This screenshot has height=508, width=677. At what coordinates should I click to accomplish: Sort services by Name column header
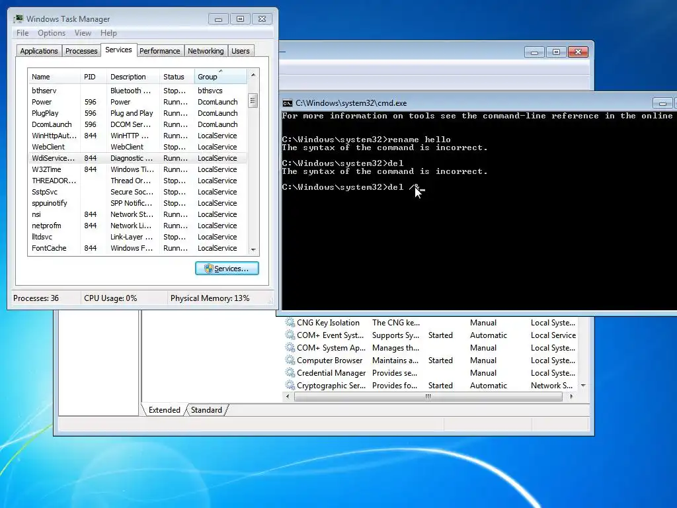[54, 77]
